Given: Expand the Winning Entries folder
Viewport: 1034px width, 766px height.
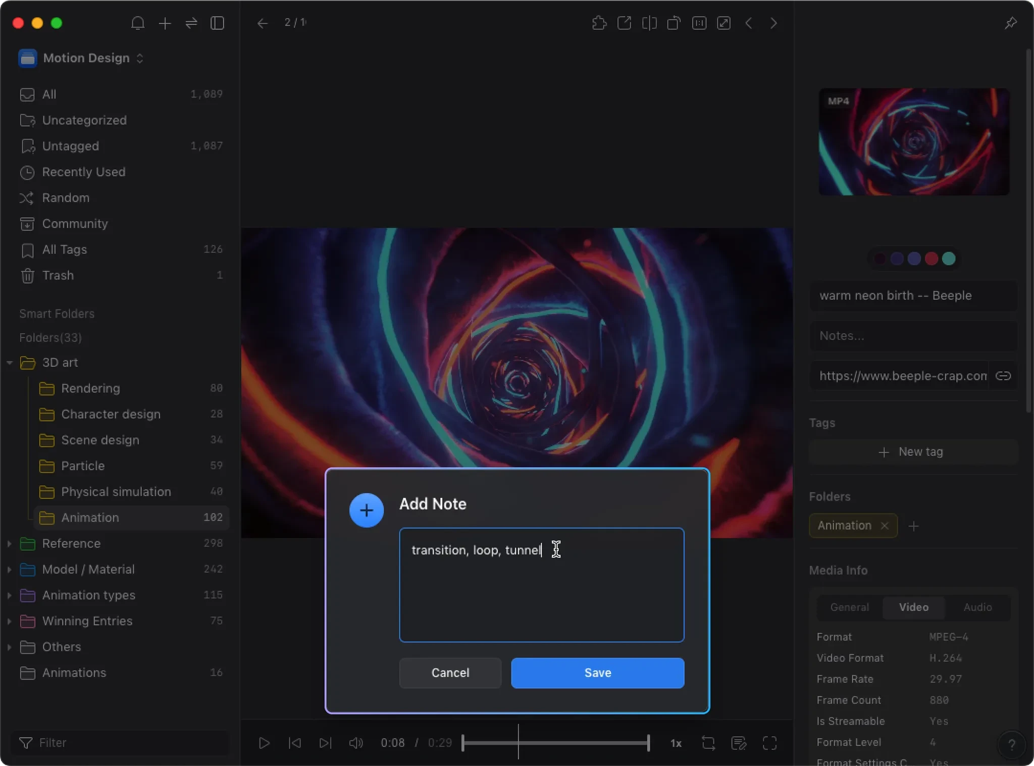Looking at the screenshot, I should (10, 621).
